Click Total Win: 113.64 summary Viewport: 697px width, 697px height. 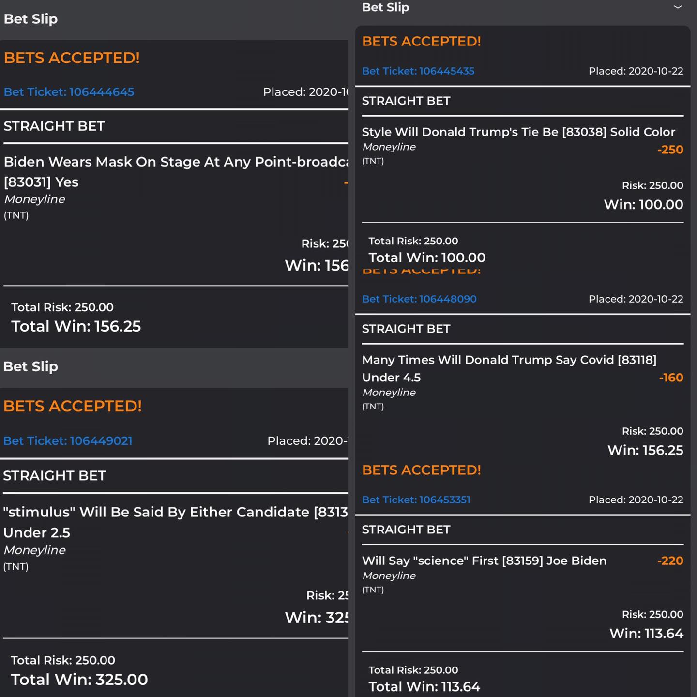[x=424, y=687]
